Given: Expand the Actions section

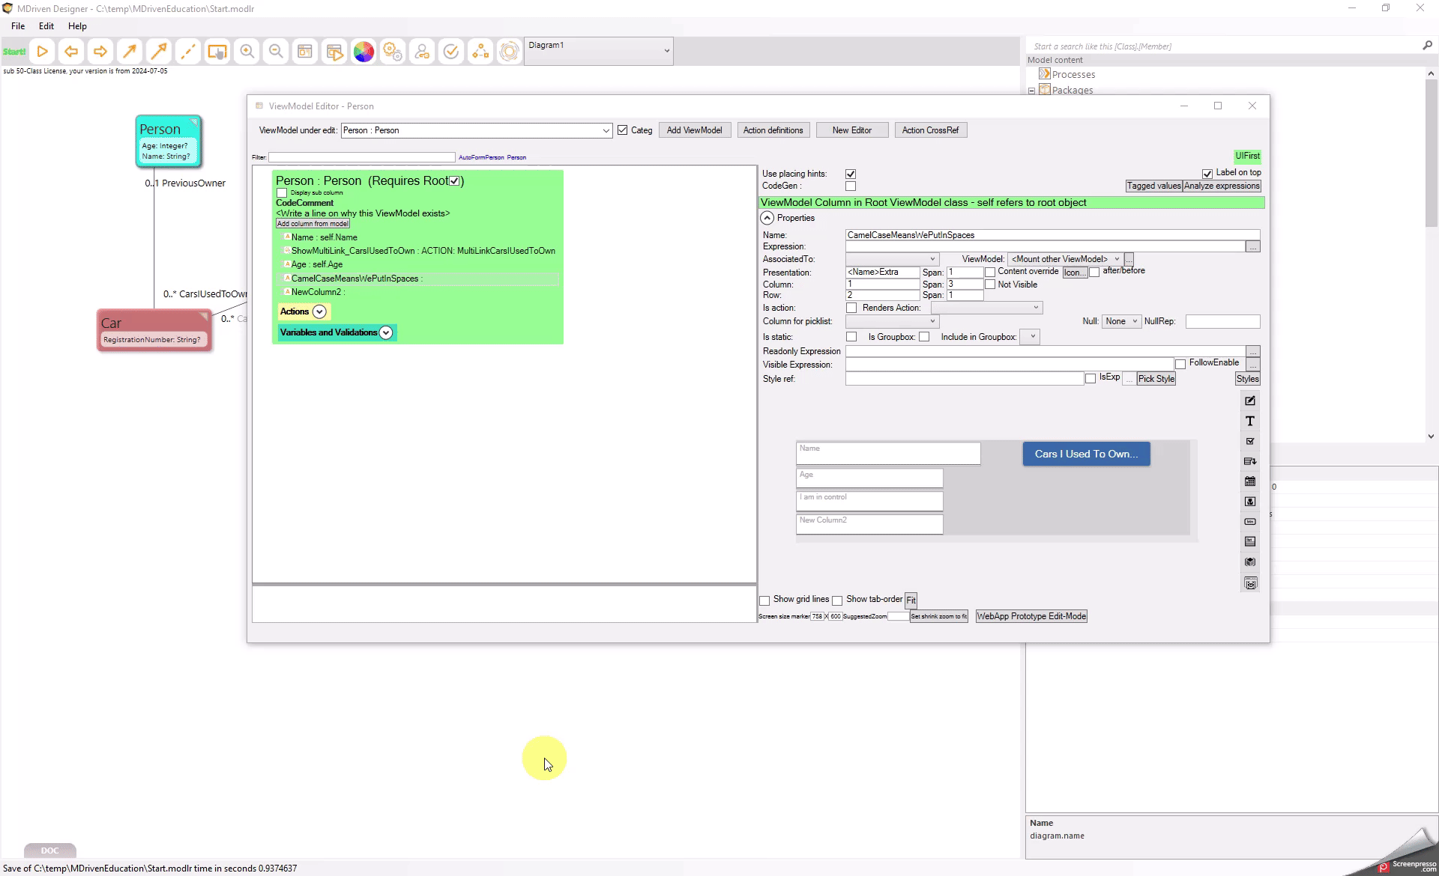Looking at the screenshot, I should [x=319, y=311].
